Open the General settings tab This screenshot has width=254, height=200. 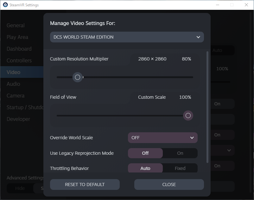tap(16, 25)
